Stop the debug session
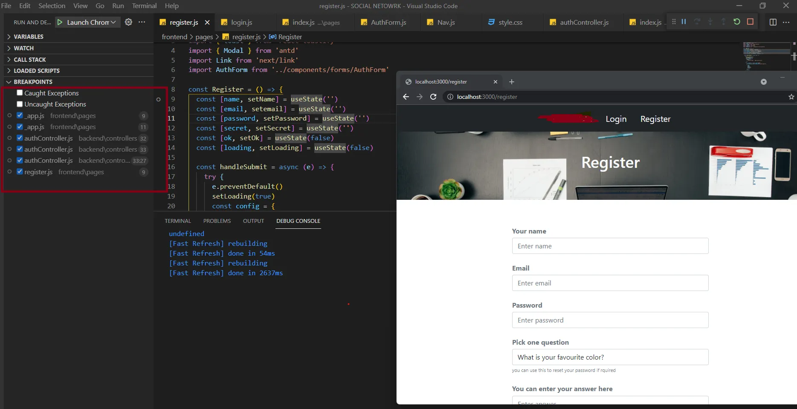 pyautogui.click(x=750, y=22)
